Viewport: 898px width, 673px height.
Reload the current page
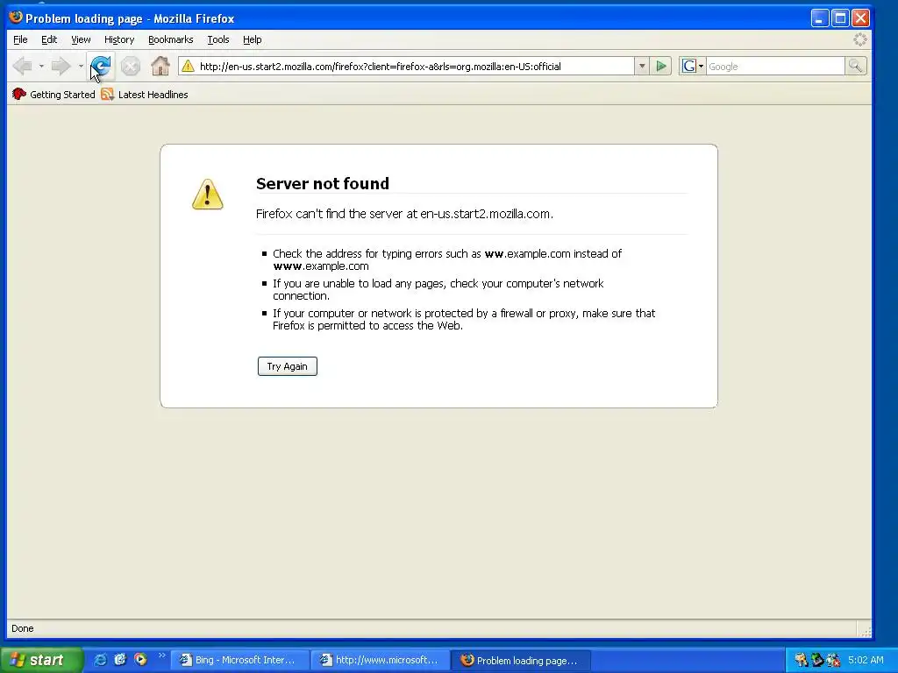coord(102,67)
